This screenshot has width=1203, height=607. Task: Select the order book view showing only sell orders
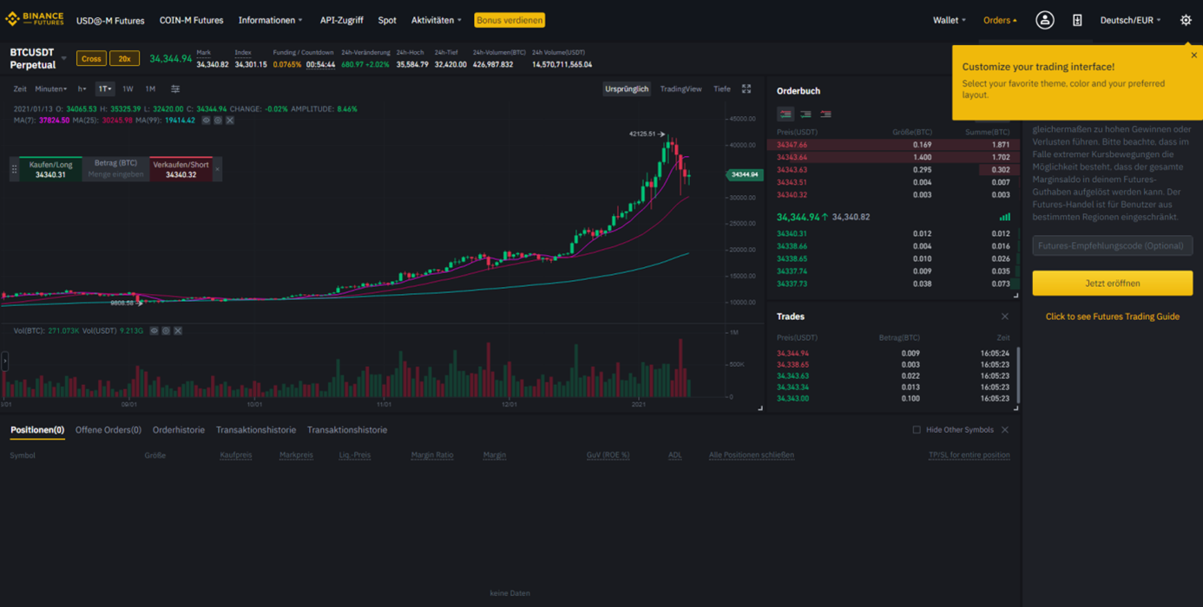[x=825, y=114]
